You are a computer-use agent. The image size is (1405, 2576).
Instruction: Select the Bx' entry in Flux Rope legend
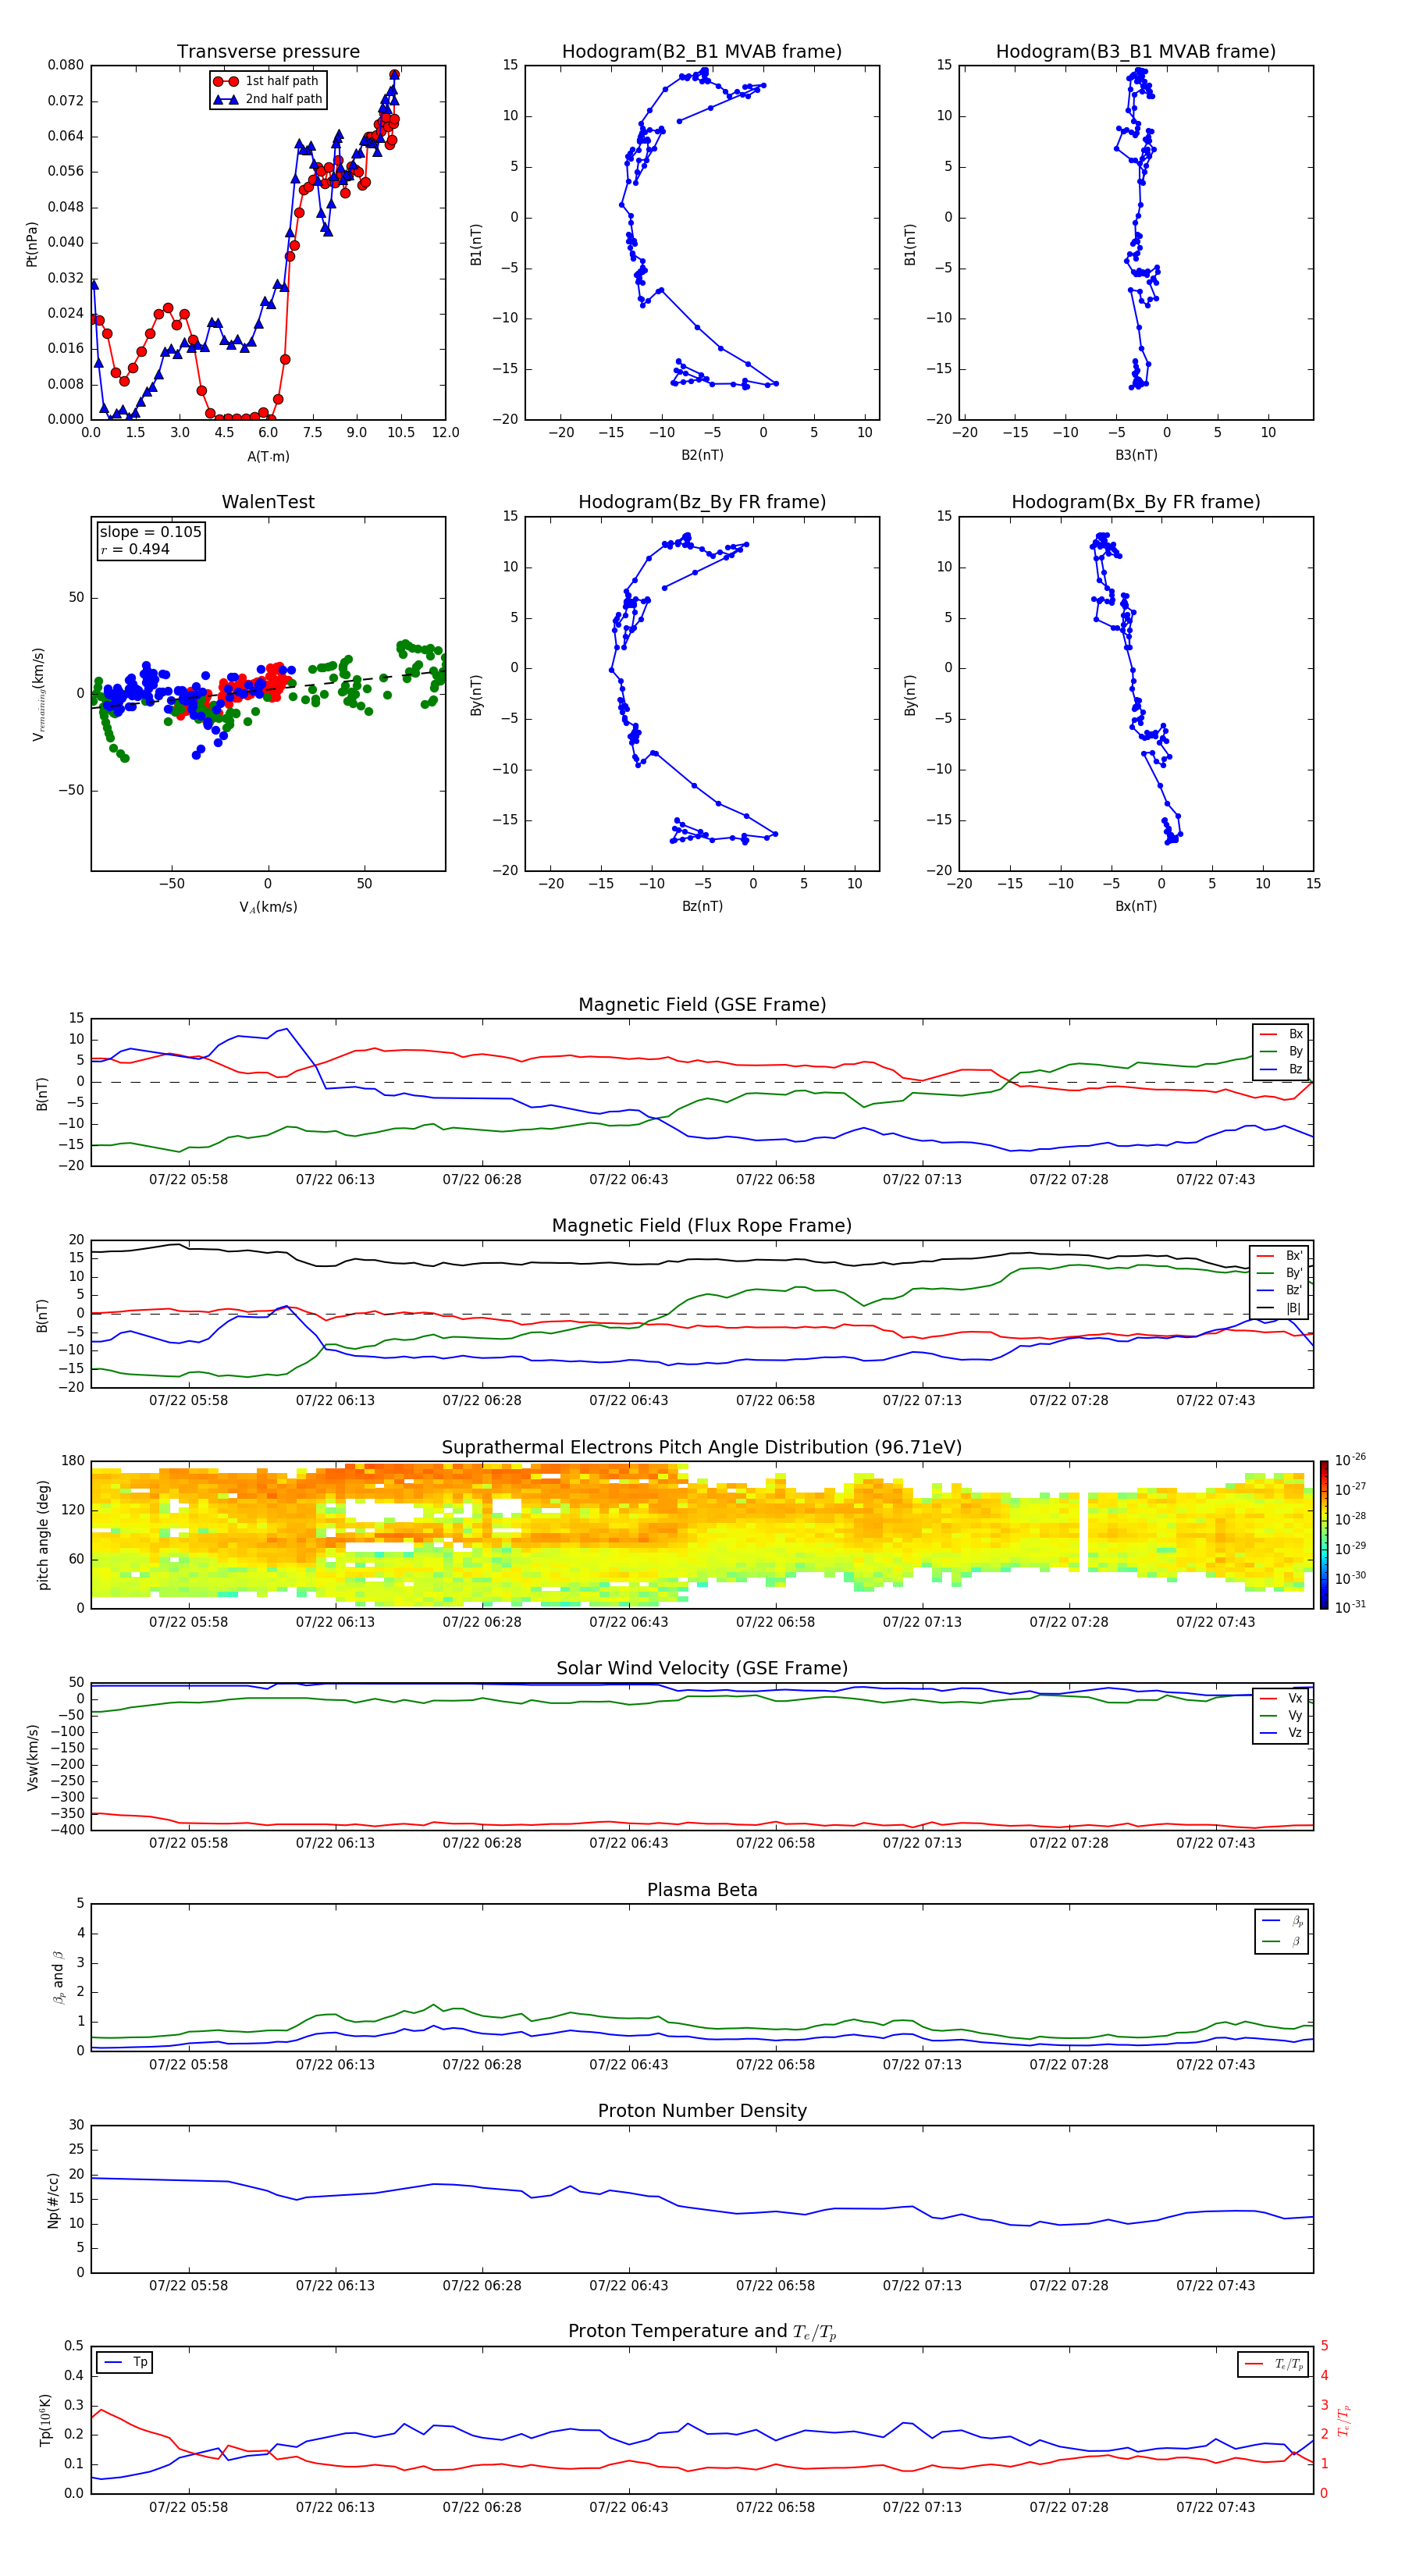pyautogui.click(x=1279, y=1256)
